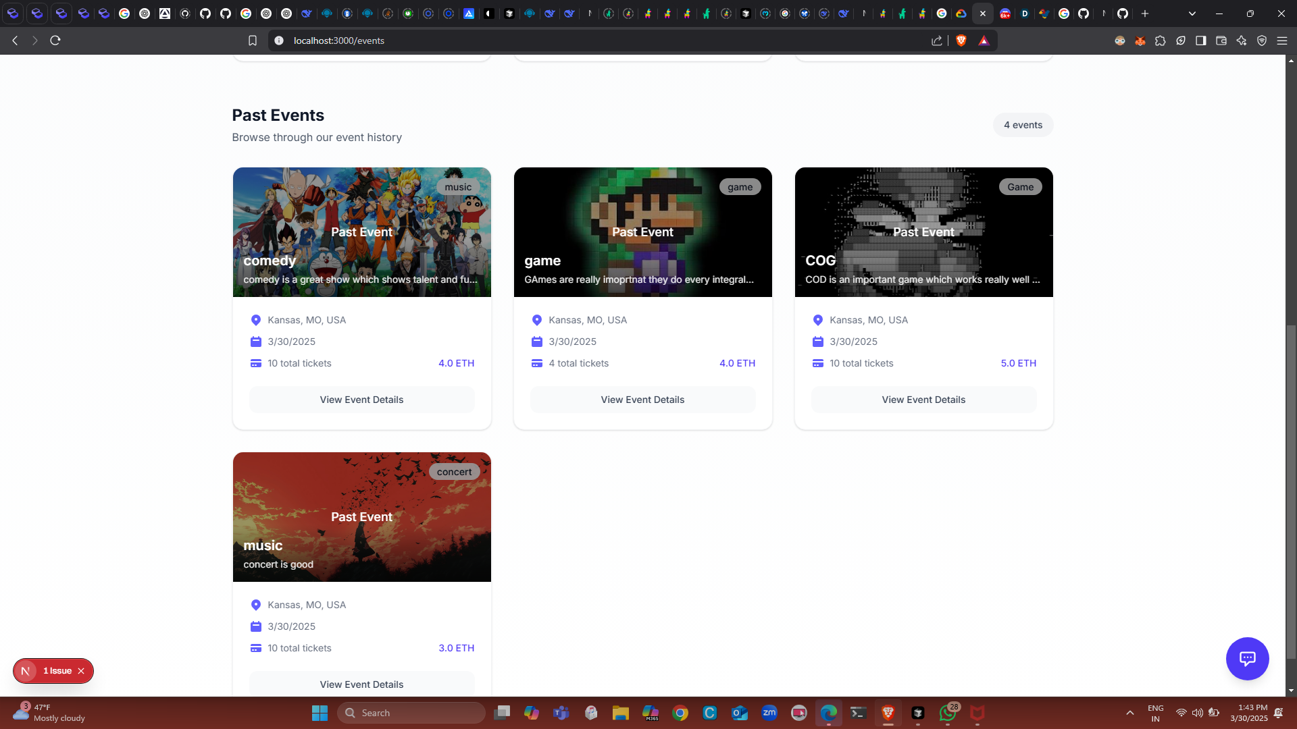
Task: Open a new browser tab
Action: [x=1145, y=13]
